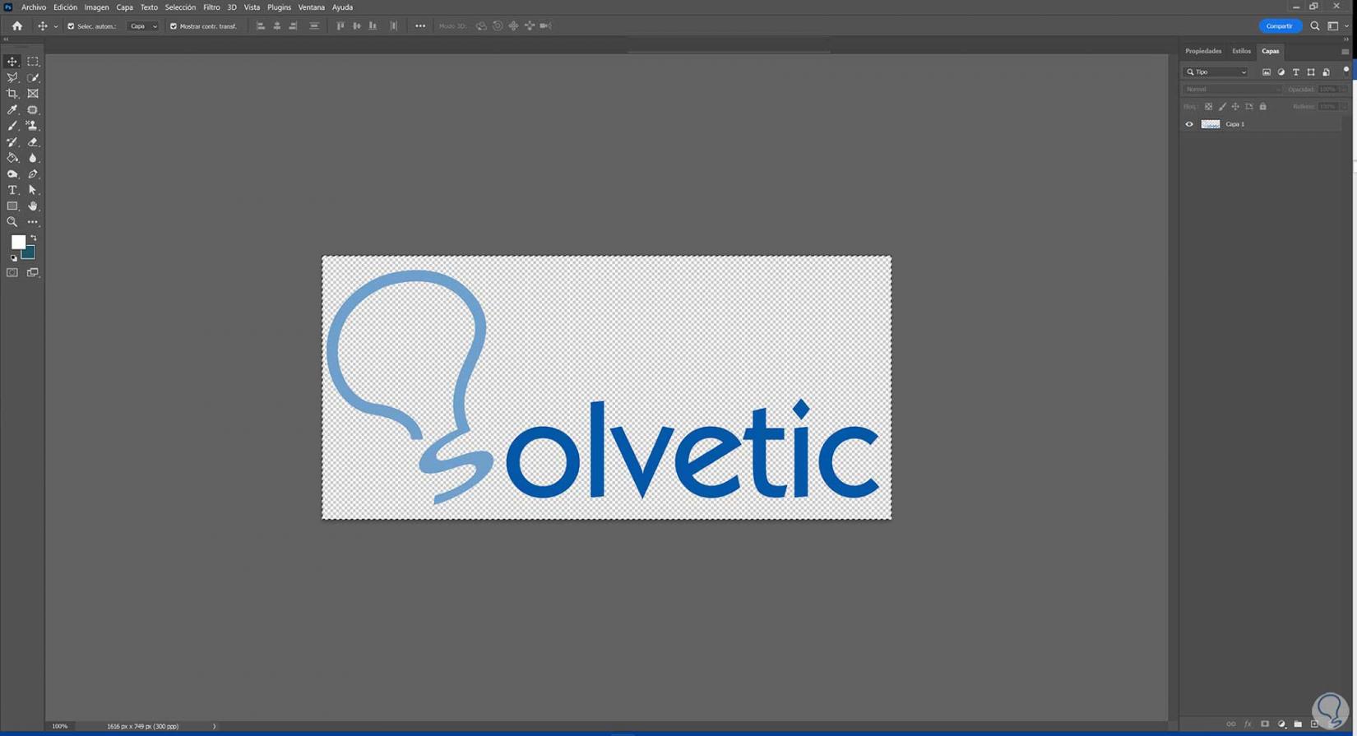Create a new adjustment layer
Image resolution: width=1357 pixels, height=736 pixels.
1281,724
